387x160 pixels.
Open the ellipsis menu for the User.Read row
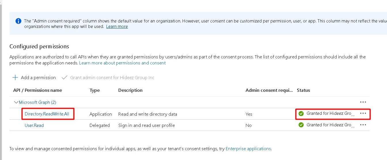pos(363,125)
